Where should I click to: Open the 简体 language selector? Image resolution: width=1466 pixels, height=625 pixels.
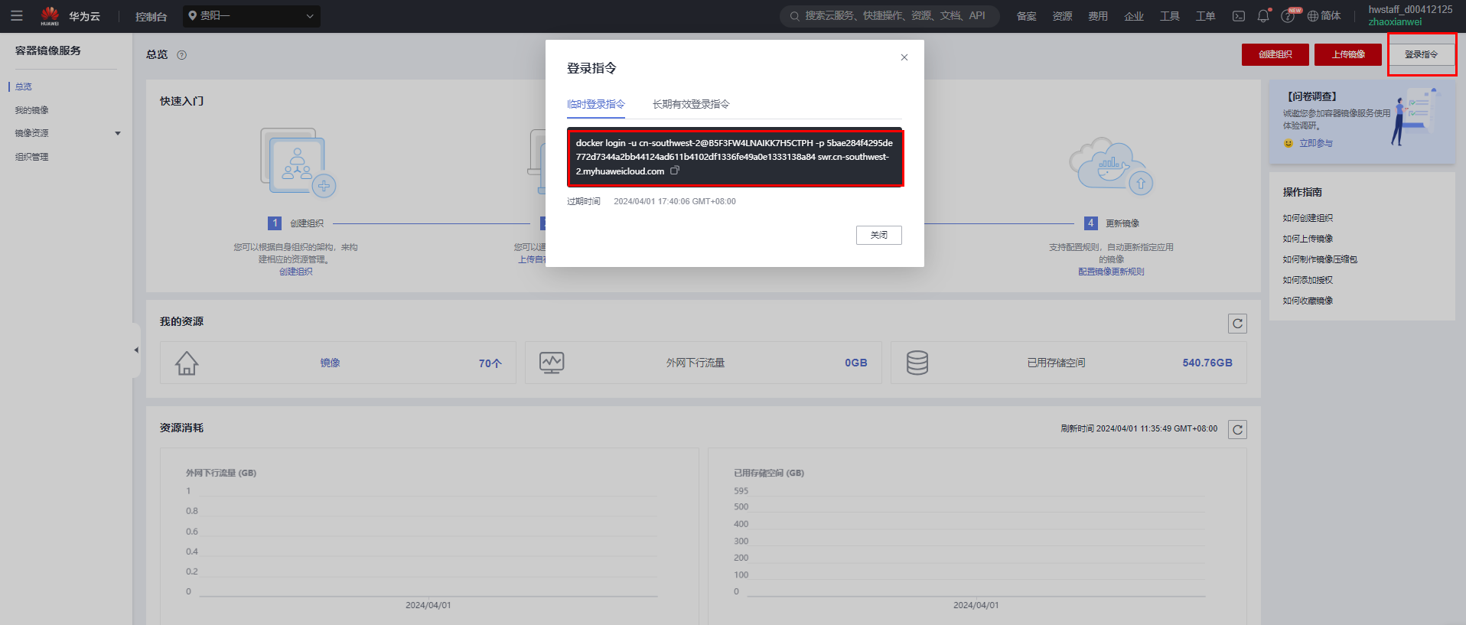[1324, 16]
